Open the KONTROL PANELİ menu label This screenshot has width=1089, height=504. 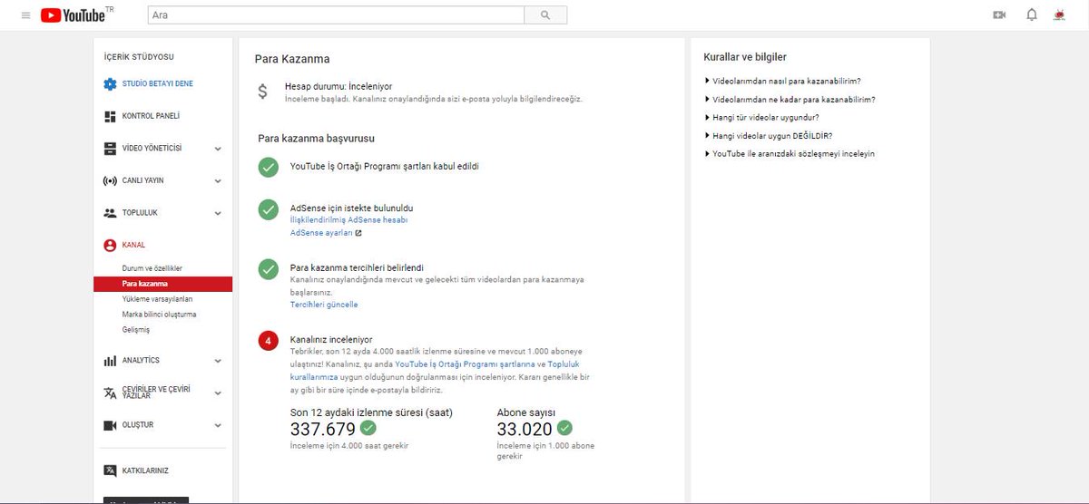click(x=151, y=116)
